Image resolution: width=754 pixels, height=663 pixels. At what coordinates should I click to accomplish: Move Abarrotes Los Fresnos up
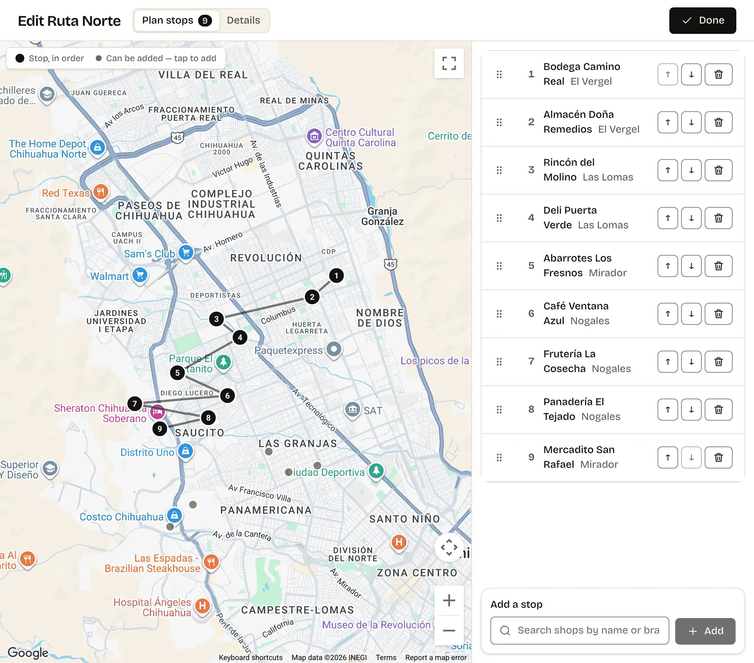pyautogui.click(x=667, y=266)
